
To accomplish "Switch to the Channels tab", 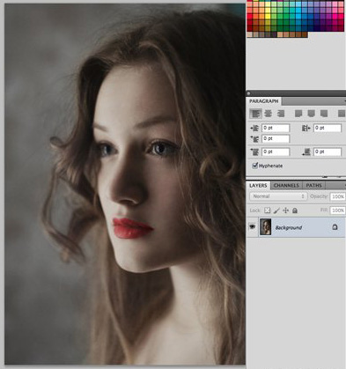I will tap(286, 186).
